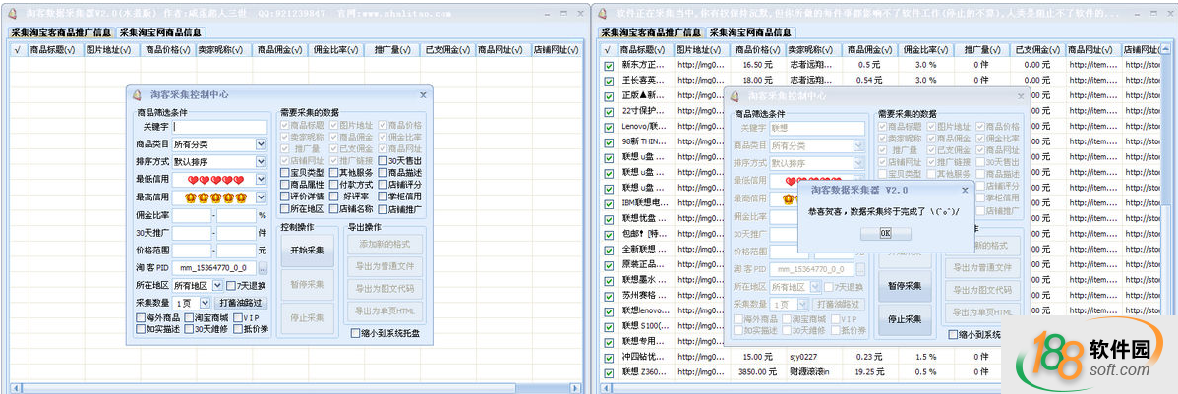Switch to 采集淘宝网商品信息 tab in left window
Image resolution: width=1178 pixels, height=394 pixels.
pos(161,32)
